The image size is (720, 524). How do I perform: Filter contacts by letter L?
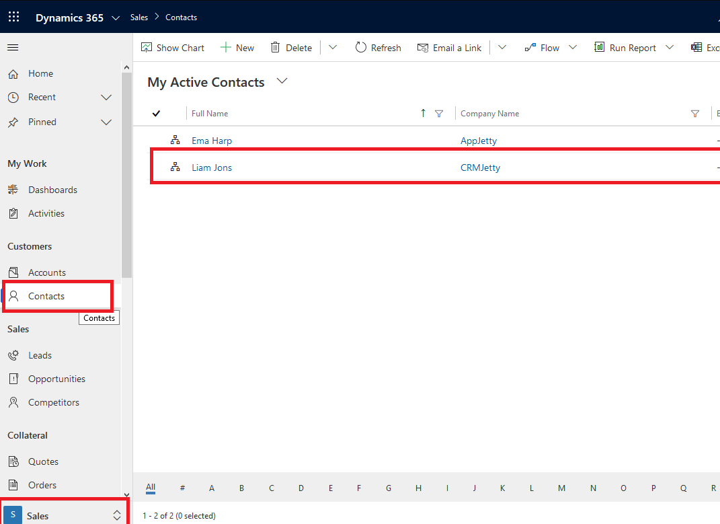532,488
